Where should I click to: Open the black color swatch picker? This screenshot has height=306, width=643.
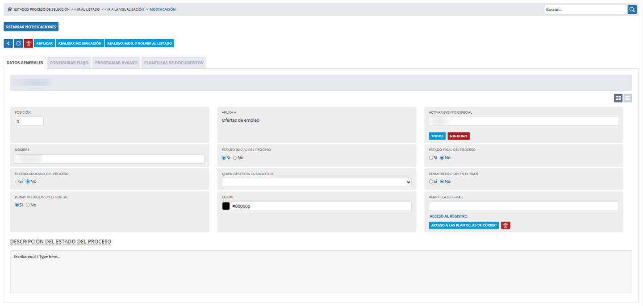pyautogui.click(x=226, y=206)
